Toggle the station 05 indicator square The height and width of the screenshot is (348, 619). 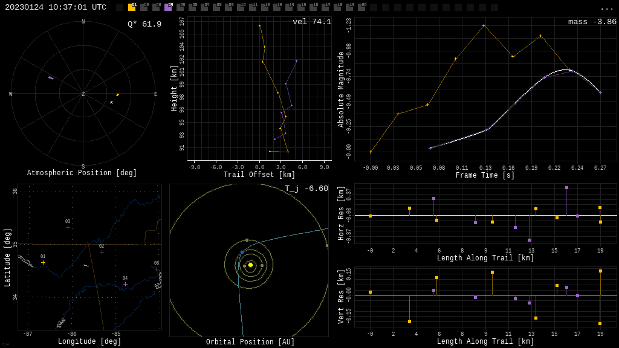[180, 7]
